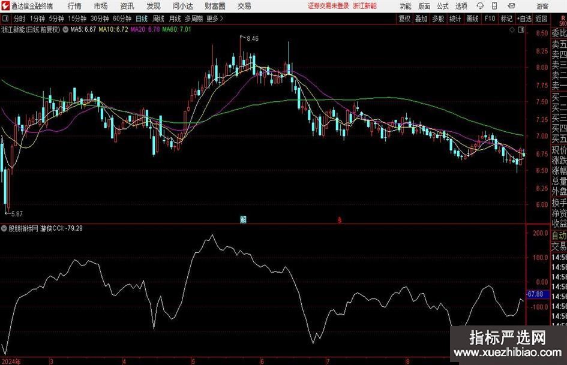Click the 叠加 overlay toolbar button
This screenshot has height=365, width=567.
(421, 19)
